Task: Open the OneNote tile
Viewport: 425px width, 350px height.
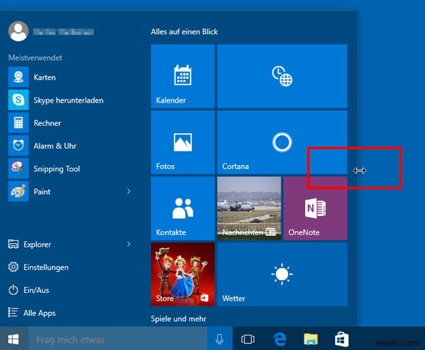Action: point(315,208)
